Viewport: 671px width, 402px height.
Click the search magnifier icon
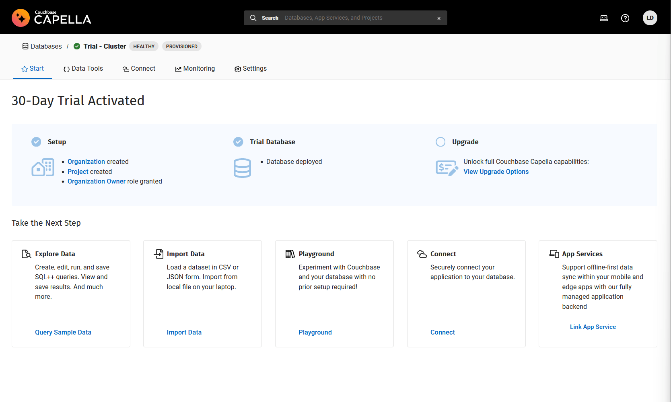[253, 18]
